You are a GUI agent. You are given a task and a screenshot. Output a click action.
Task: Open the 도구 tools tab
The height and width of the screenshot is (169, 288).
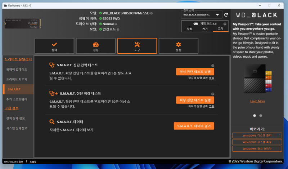pos(137,46)
